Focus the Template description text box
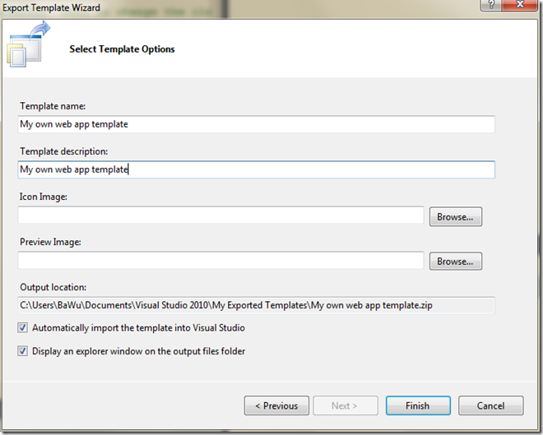Screen dimensions: 543x435 tap(256, 169)
